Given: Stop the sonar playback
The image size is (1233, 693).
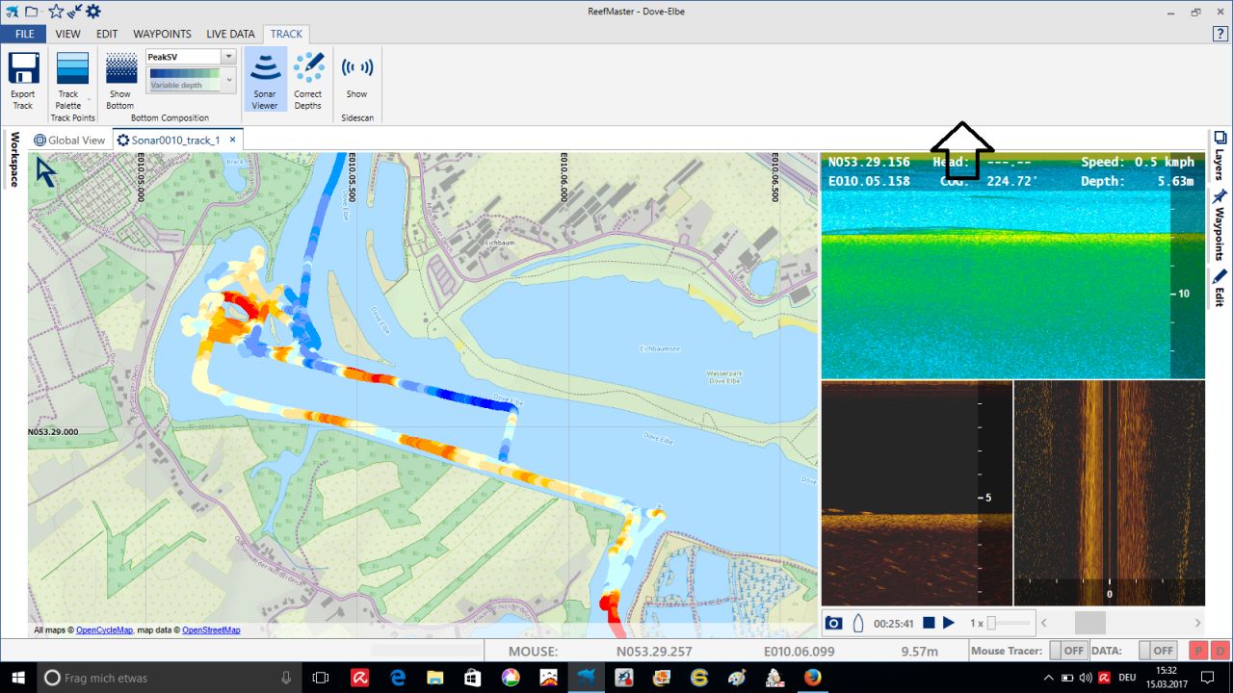Looking at the screenshot, I should coord(929,623).
